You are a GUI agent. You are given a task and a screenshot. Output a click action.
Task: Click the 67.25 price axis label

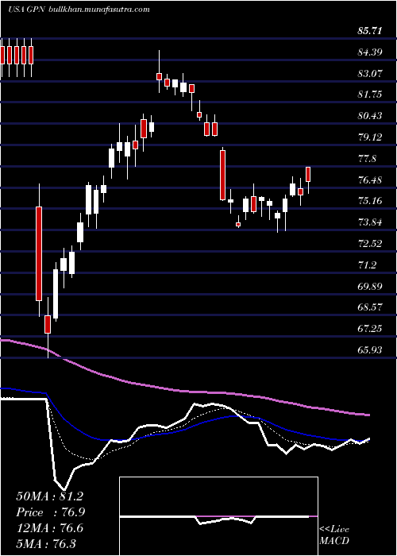370,329
